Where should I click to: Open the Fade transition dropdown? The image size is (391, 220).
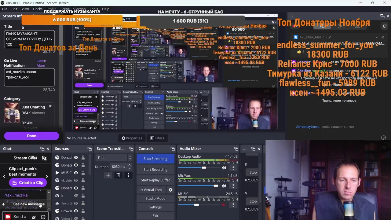tap(114, 158)
